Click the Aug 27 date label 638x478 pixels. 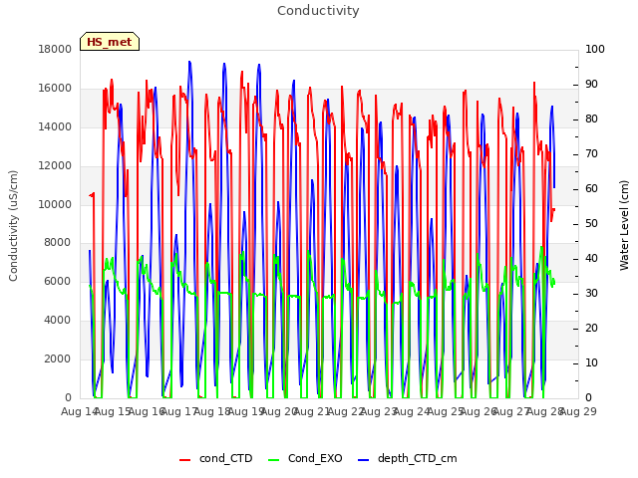511,412
